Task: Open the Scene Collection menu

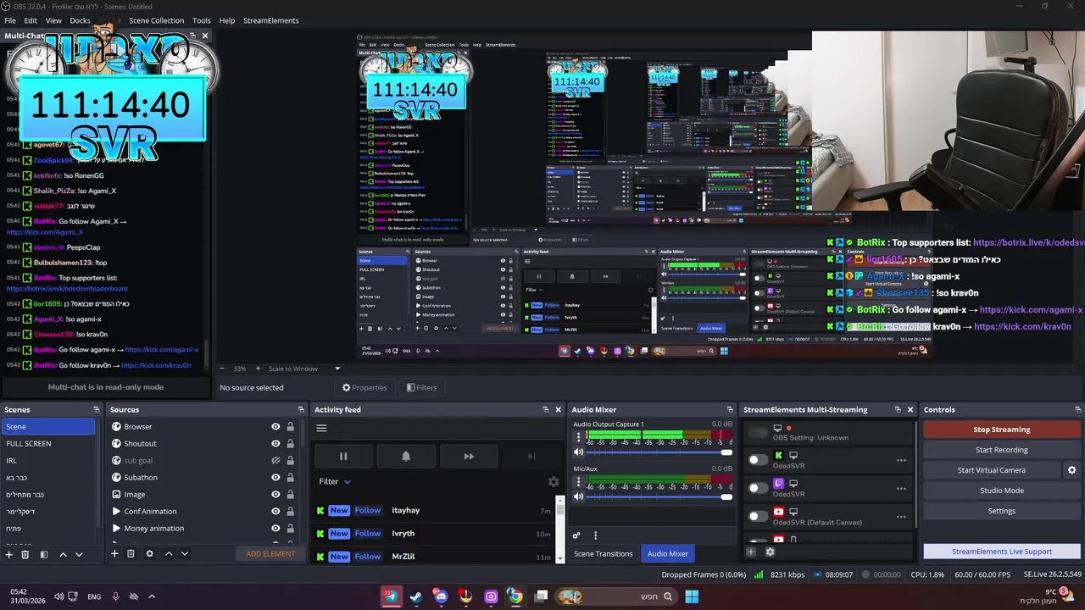Action: click(x=156, y=20)
